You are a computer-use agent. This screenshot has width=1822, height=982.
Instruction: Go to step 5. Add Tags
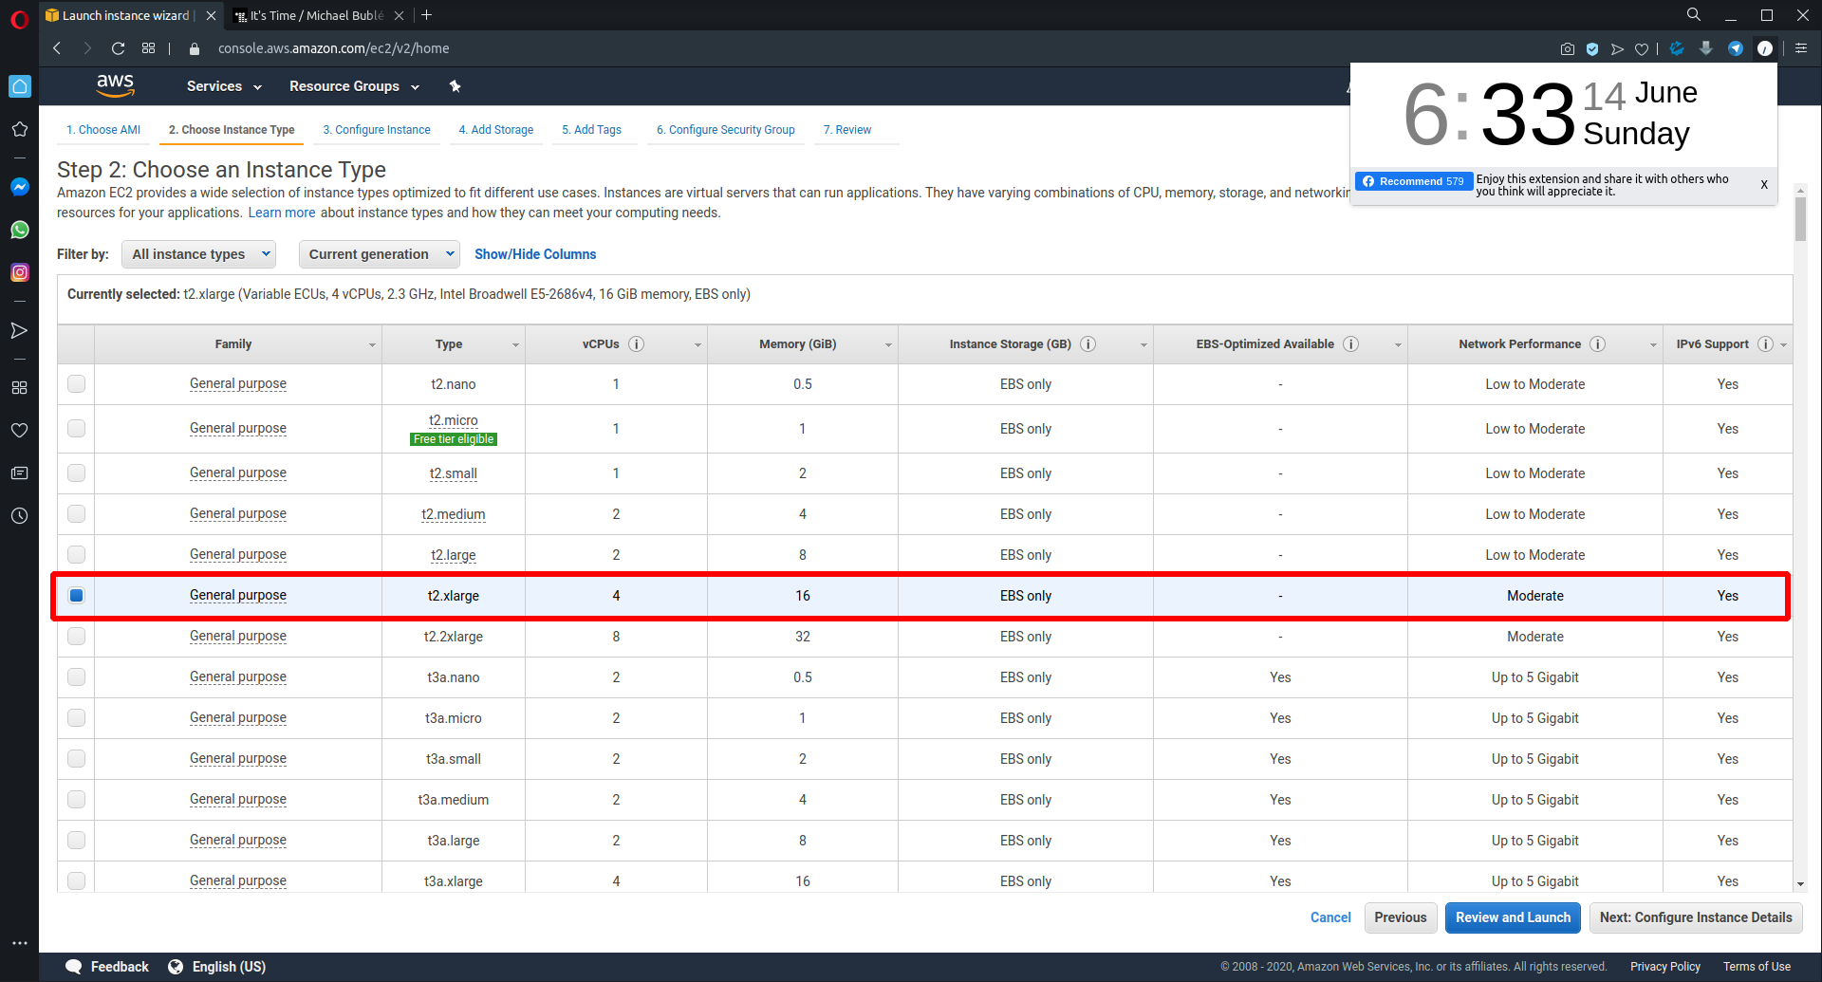(591, 130)
